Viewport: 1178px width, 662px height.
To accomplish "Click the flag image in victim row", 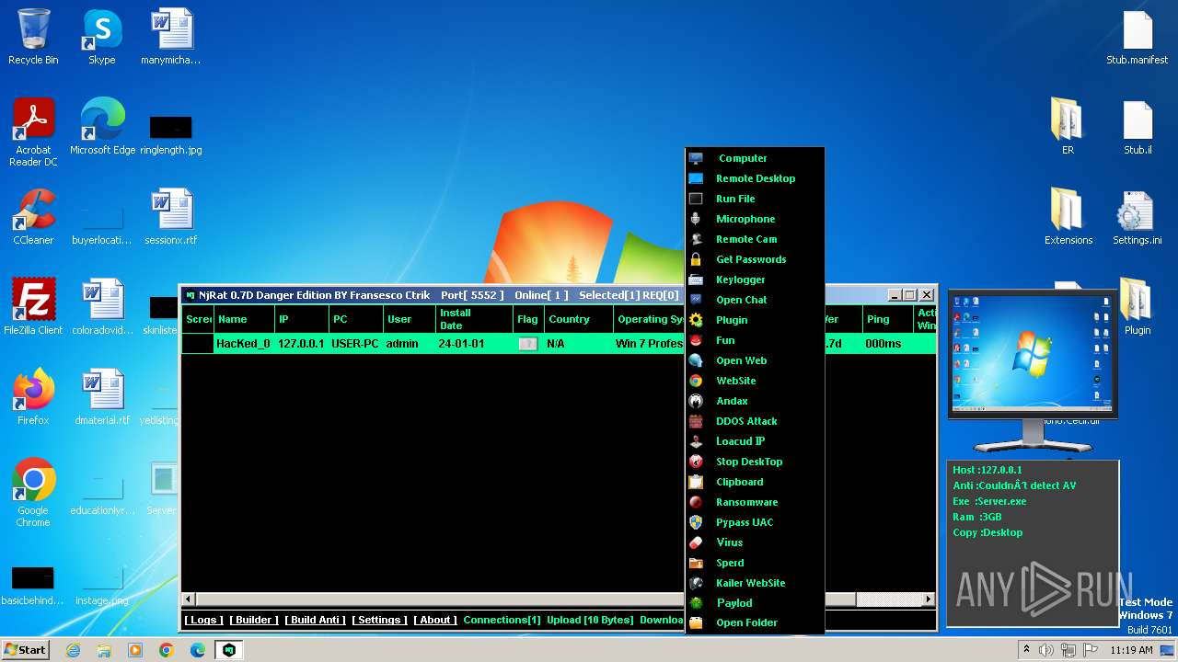I will 528,344.
